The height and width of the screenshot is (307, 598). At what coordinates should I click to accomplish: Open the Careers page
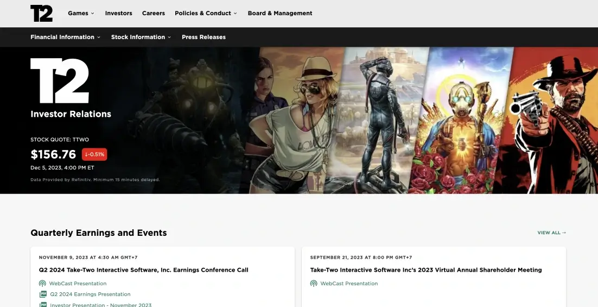tap(154, 13)
